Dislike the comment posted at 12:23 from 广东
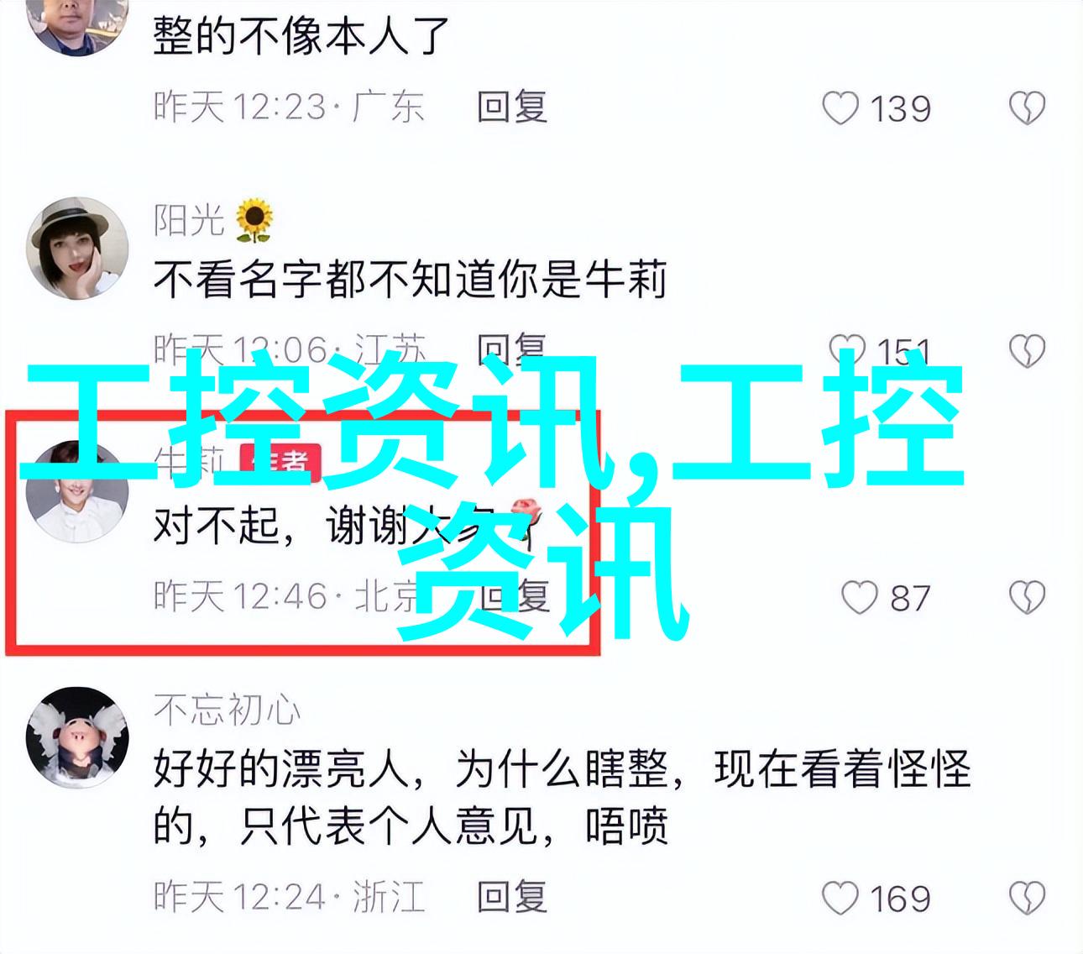Screen dimensions: 1083x954 coord(1027,108)
